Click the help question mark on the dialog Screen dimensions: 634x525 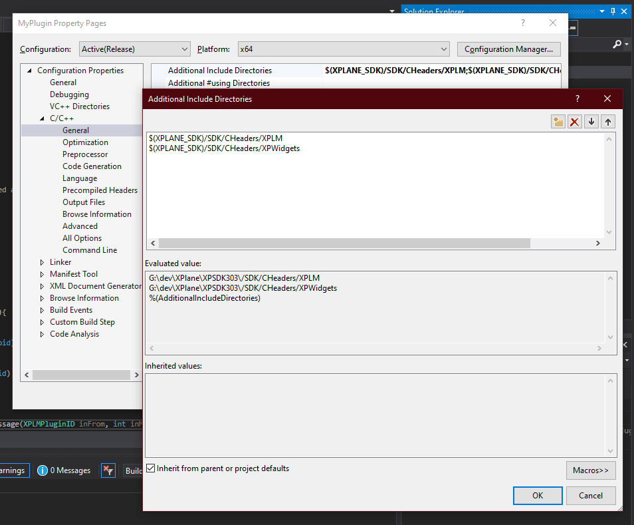[x=577, y=98]
